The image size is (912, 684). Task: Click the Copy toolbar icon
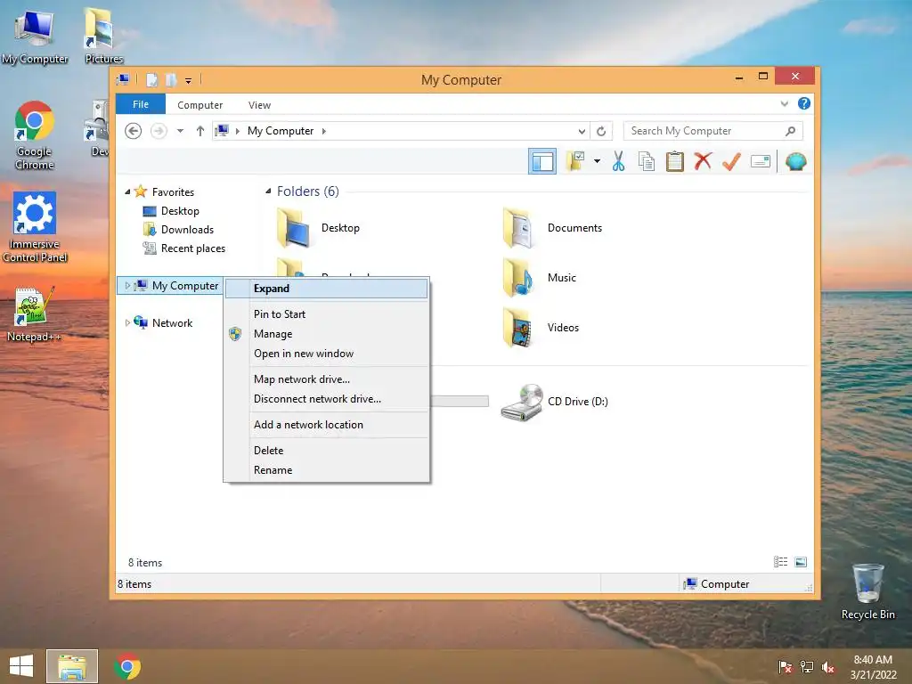[x=647, y=162]
